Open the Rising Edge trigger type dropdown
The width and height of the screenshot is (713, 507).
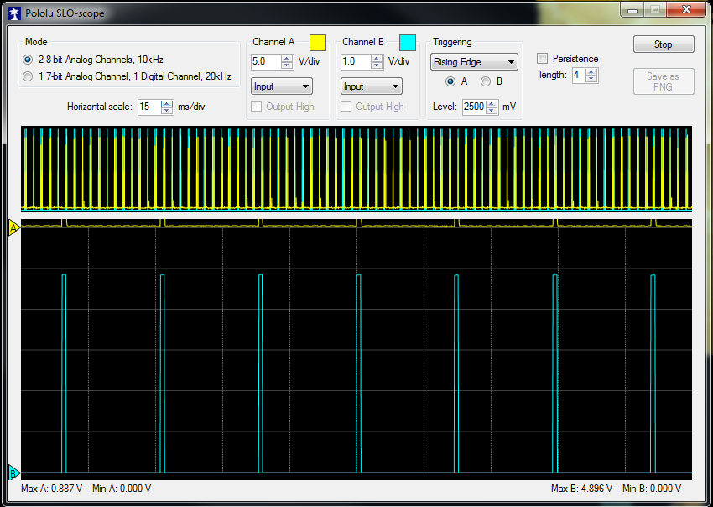coord(474,62)
